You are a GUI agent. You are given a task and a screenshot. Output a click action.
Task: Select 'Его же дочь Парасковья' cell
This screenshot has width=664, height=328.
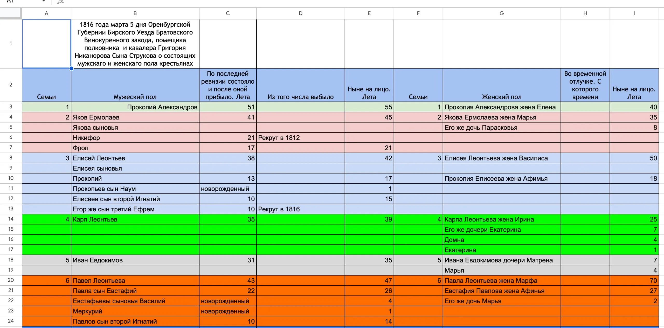pyautogui.click(x=502, y=128)
